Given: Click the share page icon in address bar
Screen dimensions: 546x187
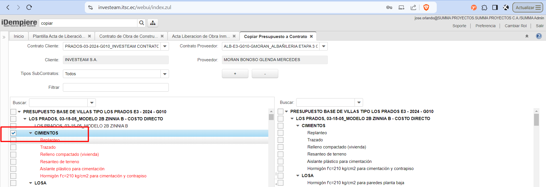Looking at the screenshot, I should [413, 7].
